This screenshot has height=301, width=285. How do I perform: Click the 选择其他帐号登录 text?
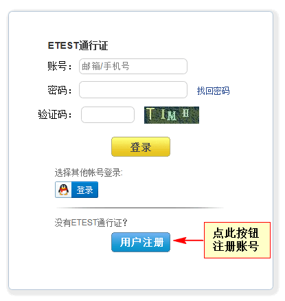click(89, 172)
